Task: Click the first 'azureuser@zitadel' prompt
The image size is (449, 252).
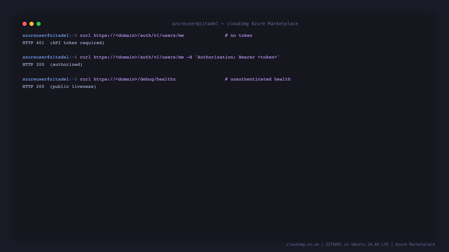Action: (46, 35)
